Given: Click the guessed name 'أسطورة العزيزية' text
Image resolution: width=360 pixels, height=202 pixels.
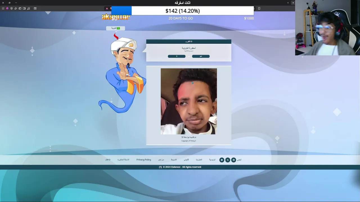Looking at the screenshot, I should (x=189, y=48).
